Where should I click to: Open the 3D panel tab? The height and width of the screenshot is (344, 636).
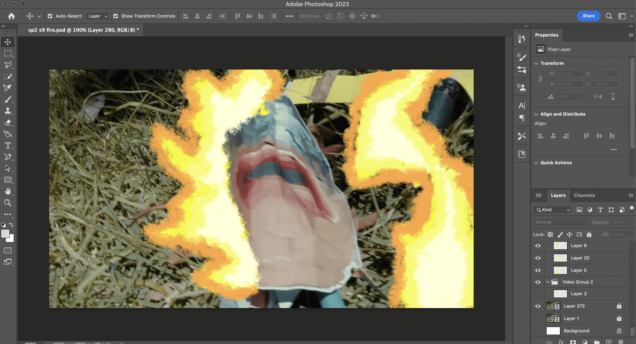point(538,195)
